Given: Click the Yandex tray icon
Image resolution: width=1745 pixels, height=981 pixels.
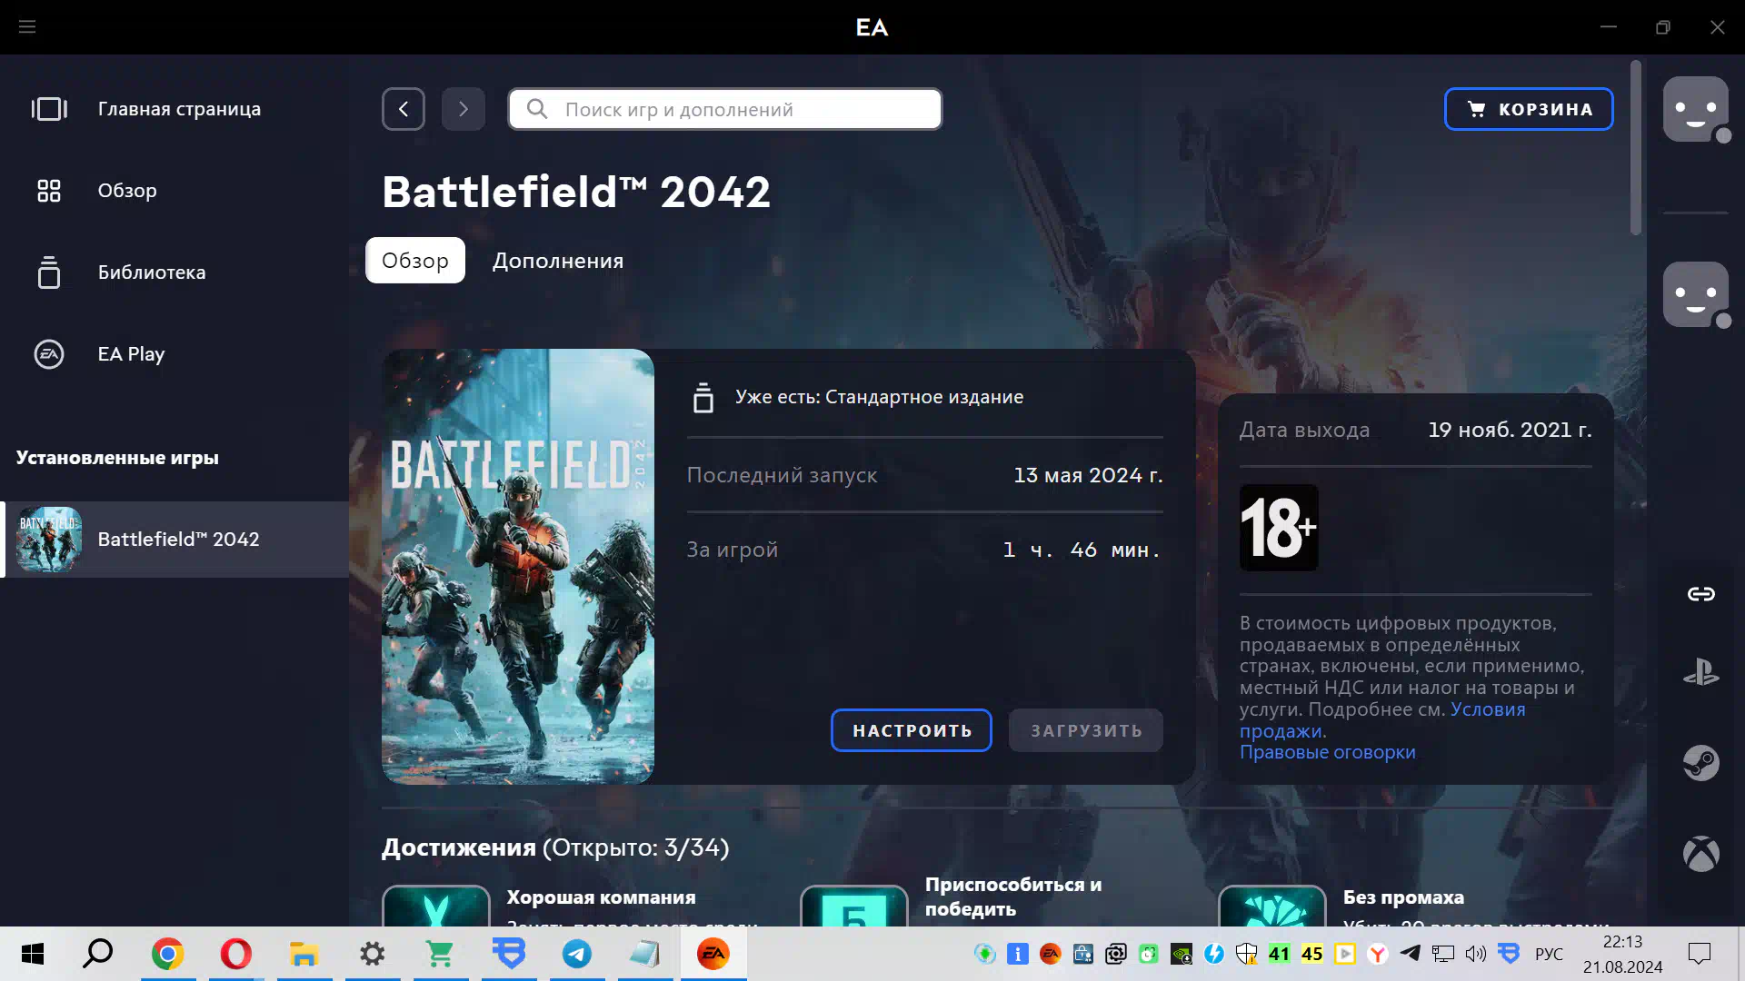Looking at the screenshot, I should (x=1378, y=954).
